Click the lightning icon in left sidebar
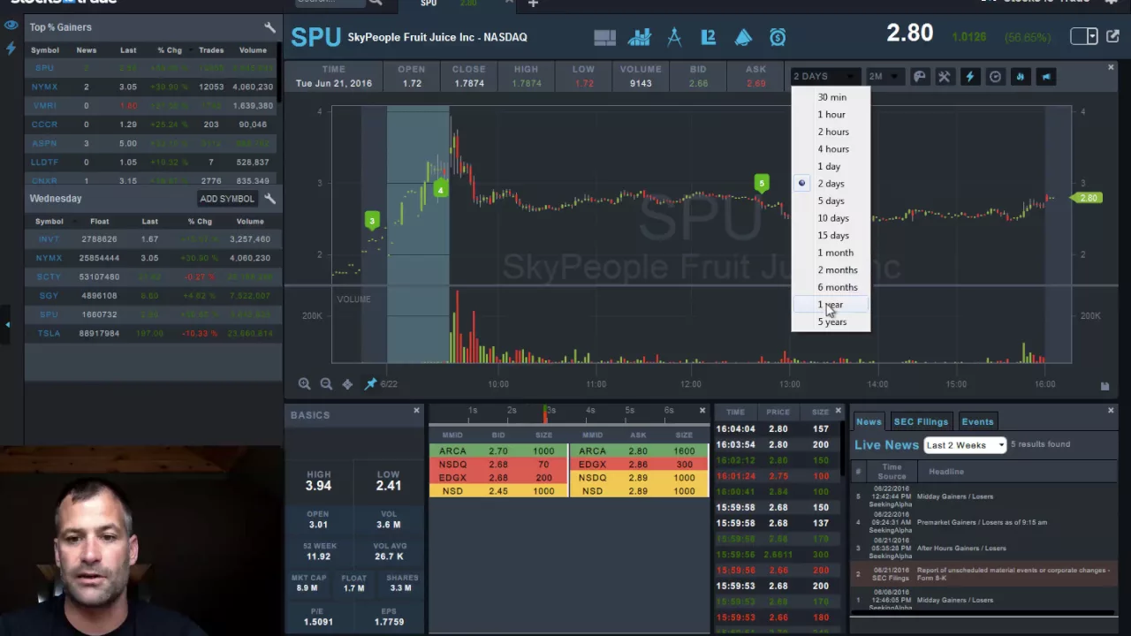1131x636 pixels. (x=11, y=49)
